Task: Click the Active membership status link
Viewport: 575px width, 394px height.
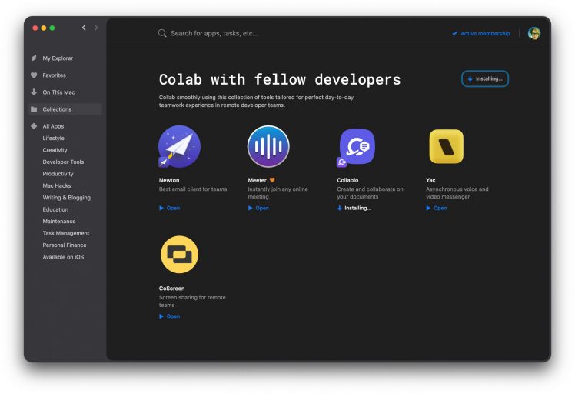Action: click(484, 34)
